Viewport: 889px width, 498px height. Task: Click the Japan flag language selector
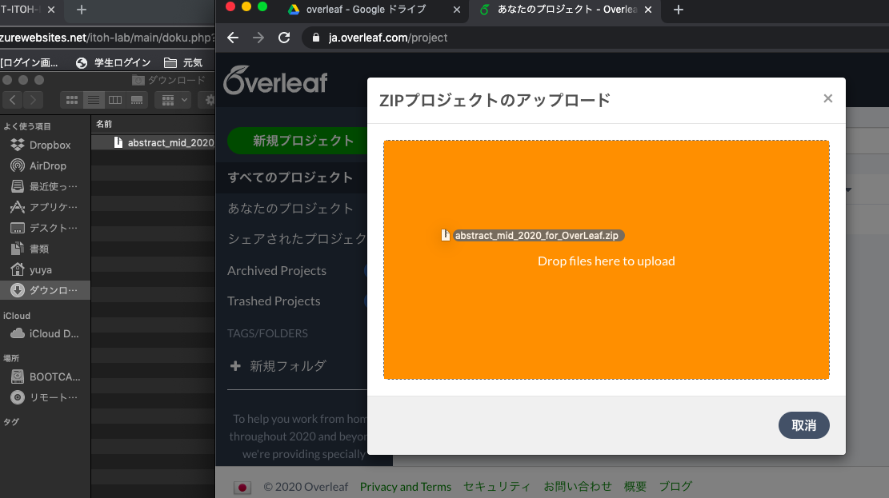[x=242, y=488]
